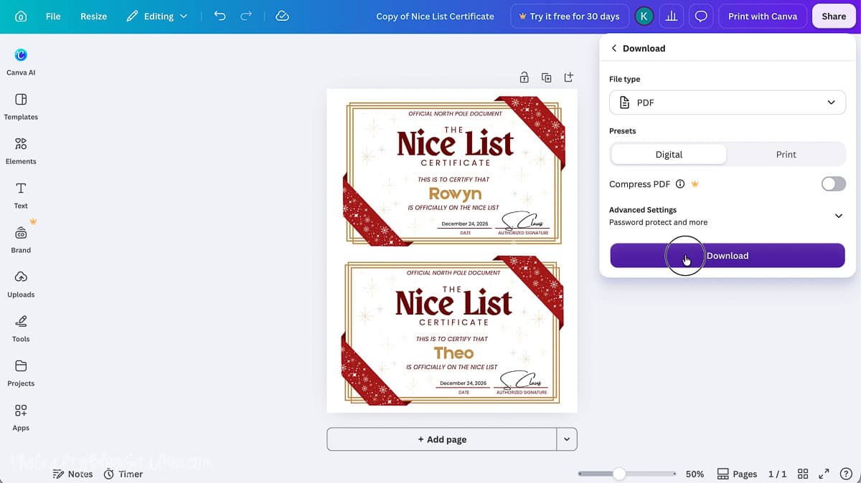Select the top certificate's Nice List heading
Viewport: 861px width, 483px height.
click(x=455, y=143)
